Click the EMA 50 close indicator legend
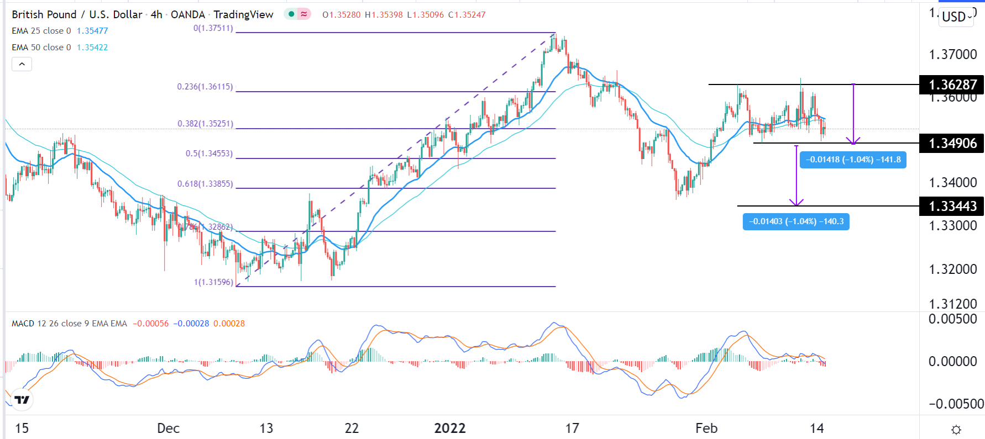The width and height of the screenshot is (985, 439). point(41,47)
